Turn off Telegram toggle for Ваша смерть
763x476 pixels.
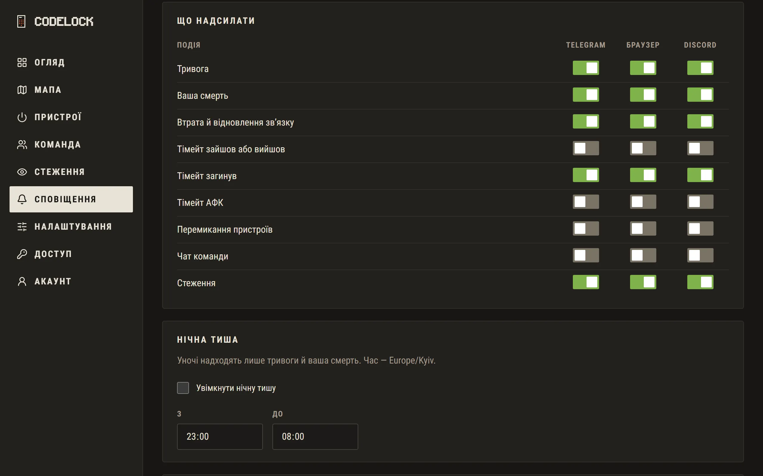pyautogui.click(x=586, y=94)
